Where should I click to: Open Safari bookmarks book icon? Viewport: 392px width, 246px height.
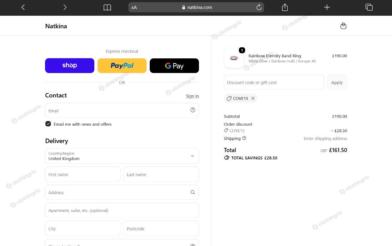point(107,7)
